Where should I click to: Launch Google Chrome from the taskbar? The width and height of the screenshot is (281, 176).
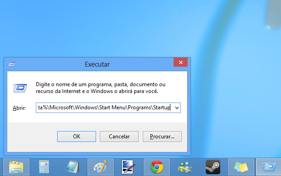[x=157, y=167]
